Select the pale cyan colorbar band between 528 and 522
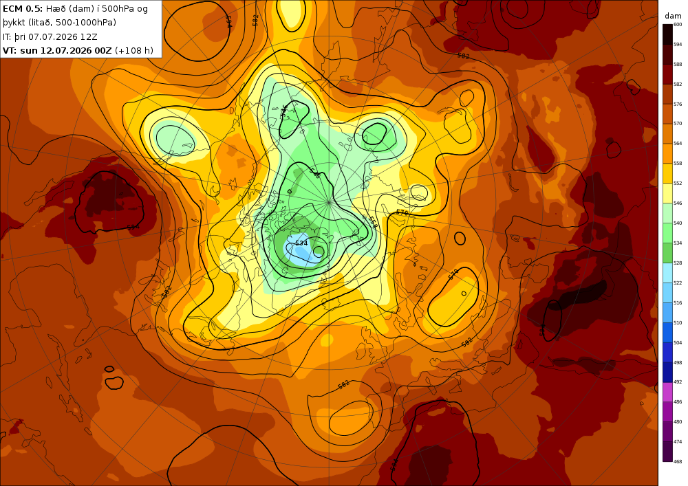Image resolution: width=688 pixels, height=486 pixels. pyautogui.click(x=667, y=273)
